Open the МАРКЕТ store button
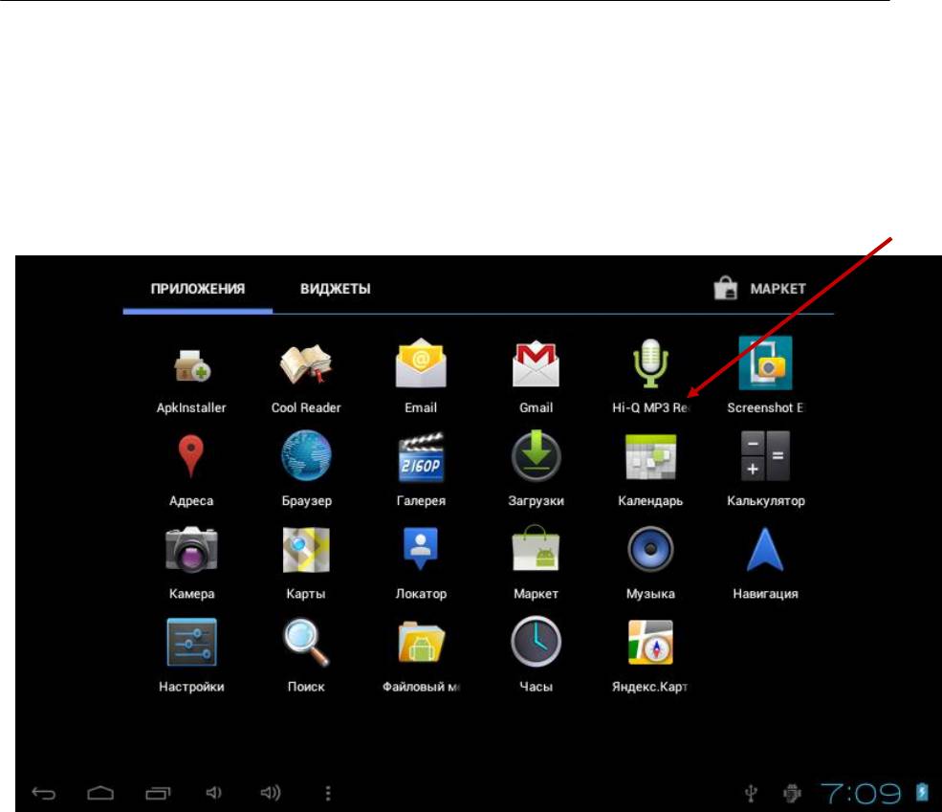 [761, 289]
